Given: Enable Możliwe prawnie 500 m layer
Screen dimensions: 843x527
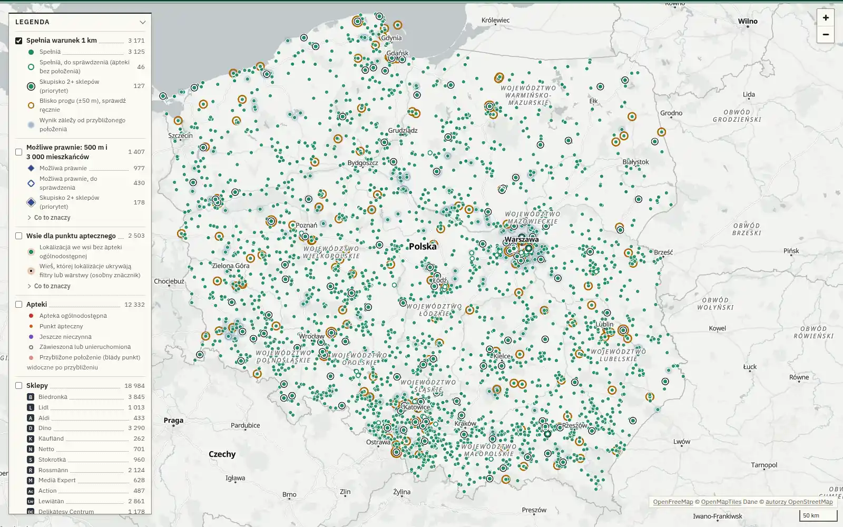Looking at the screenshot, I should [x=19, y=152].
